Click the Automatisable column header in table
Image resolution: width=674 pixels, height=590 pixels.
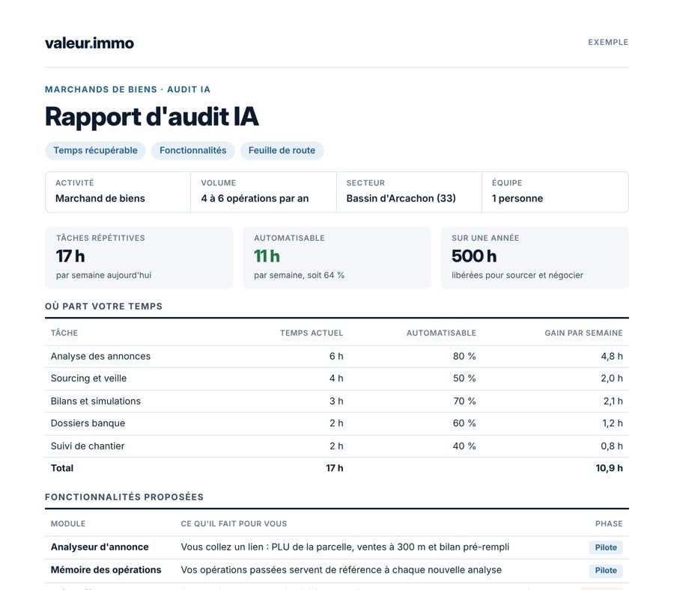(441, 333)
